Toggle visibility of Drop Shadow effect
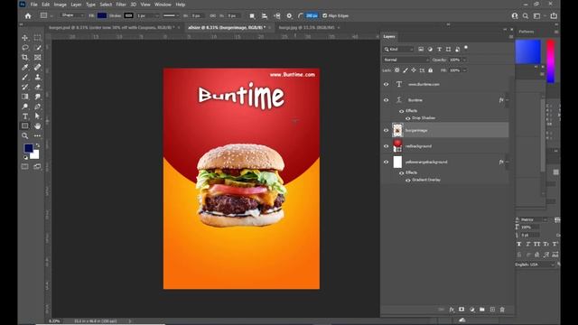 pyautogui.click(x=407, y=118)
